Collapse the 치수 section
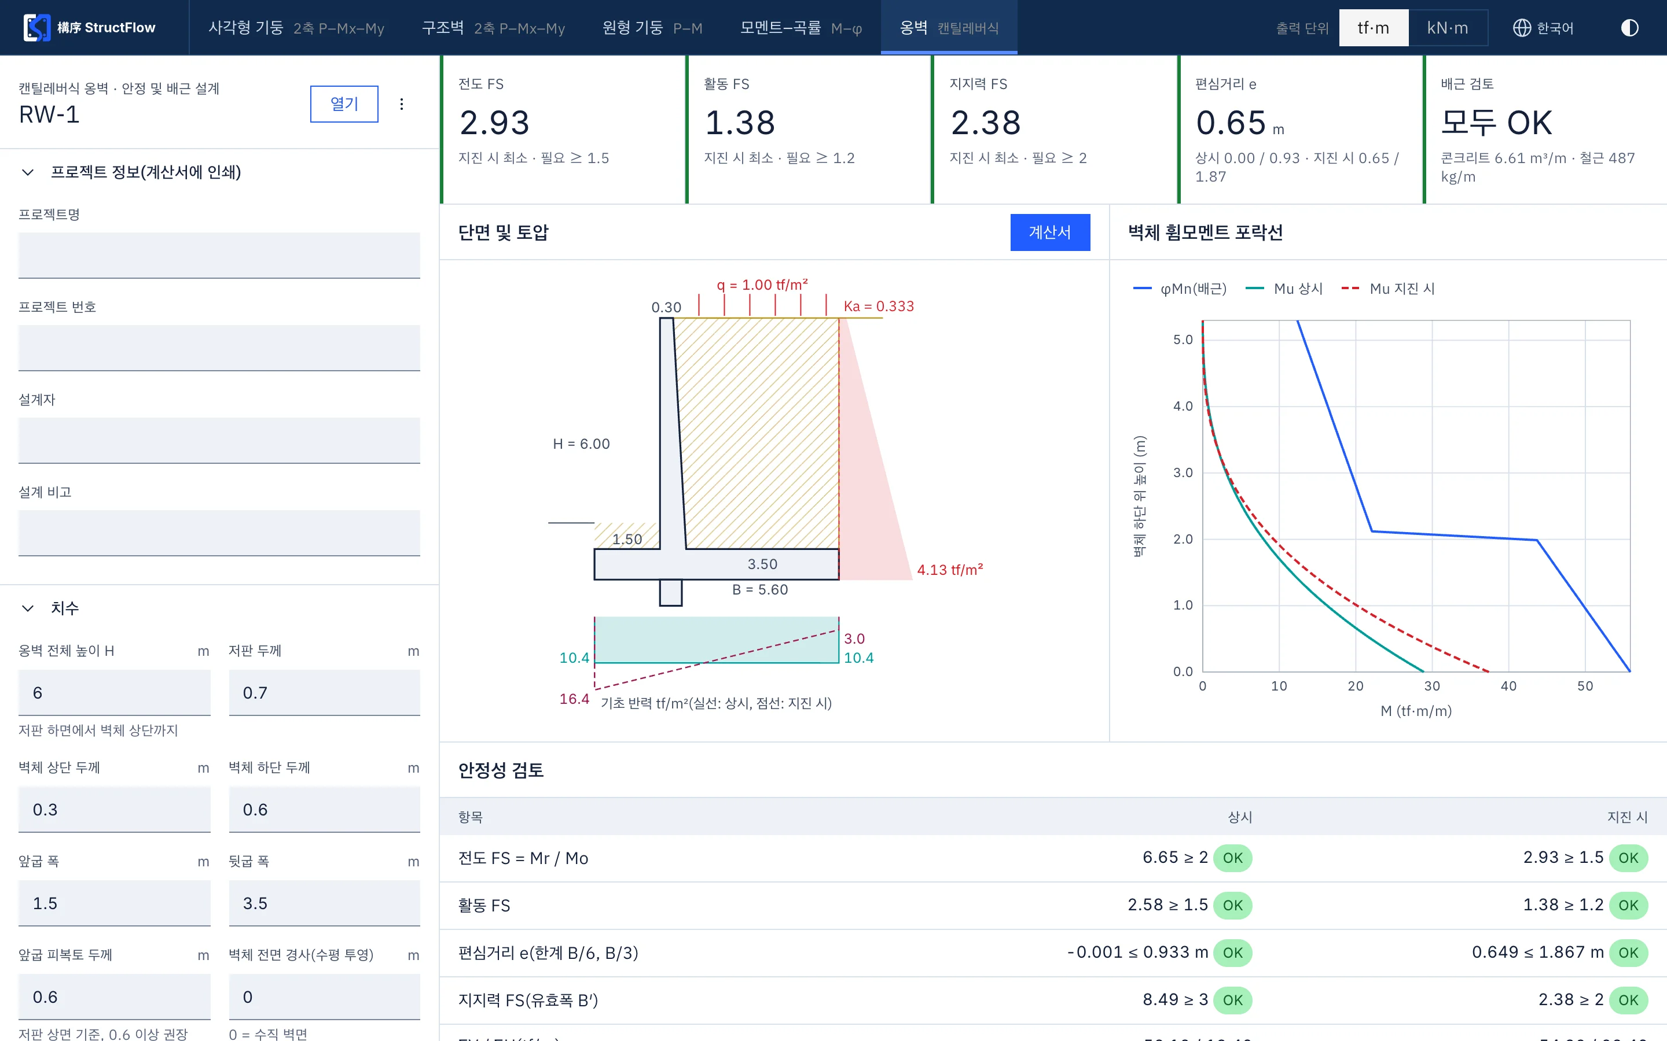The width and height of the screenshot is (1667, 1041). point(28,608)
